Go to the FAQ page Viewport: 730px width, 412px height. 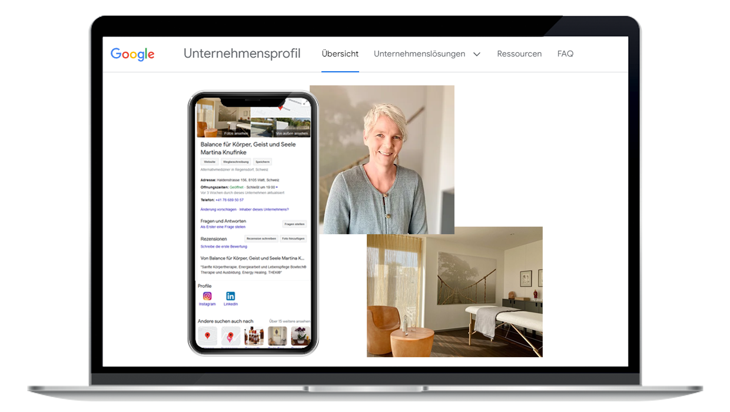(565, 54)
